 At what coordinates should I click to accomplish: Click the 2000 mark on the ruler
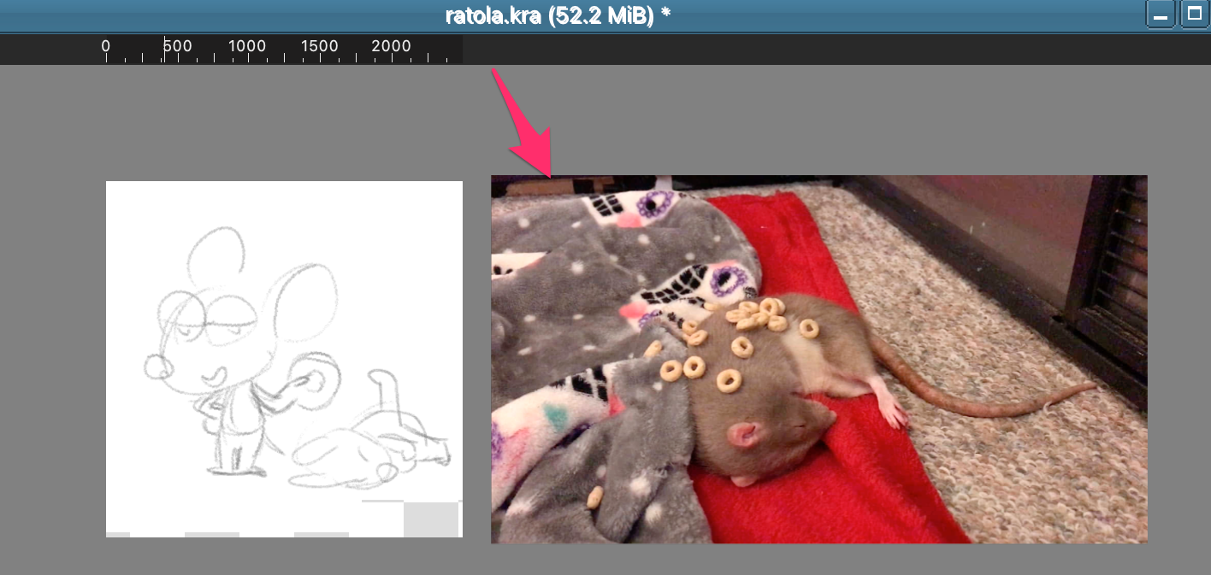[x=391, y=47]
